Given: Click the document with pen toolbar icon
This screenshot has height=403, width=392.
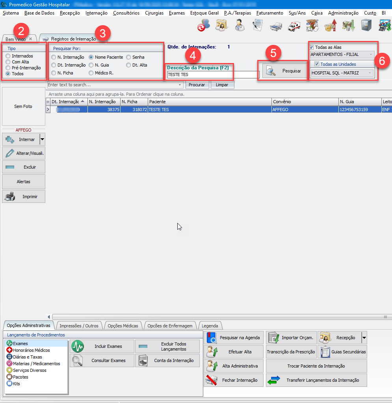Looking at the screenshot, I should click(x=258, y=26).
